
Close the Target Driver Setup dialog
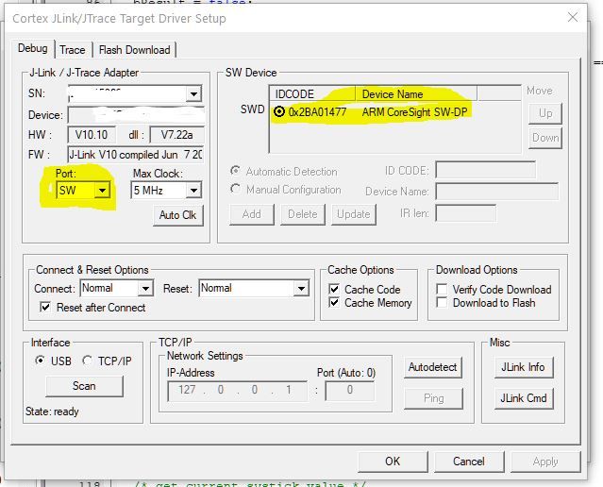coord(573,17)
